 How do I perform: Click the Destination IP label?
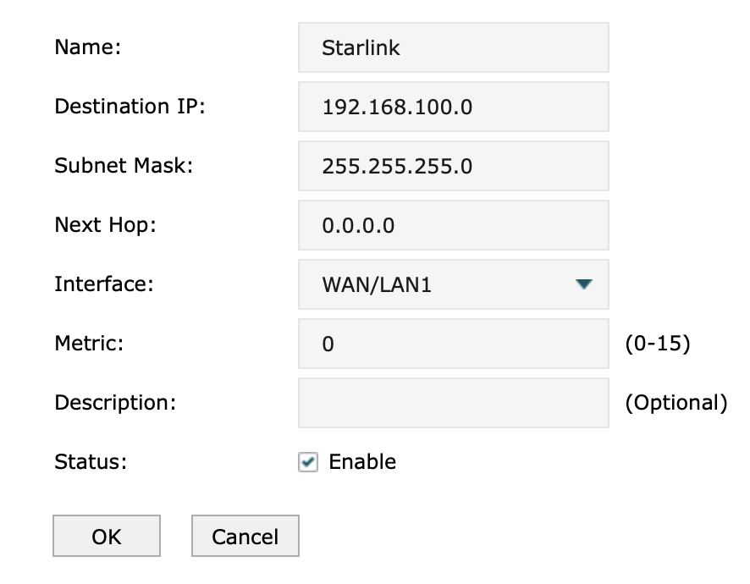click(130, 106)
